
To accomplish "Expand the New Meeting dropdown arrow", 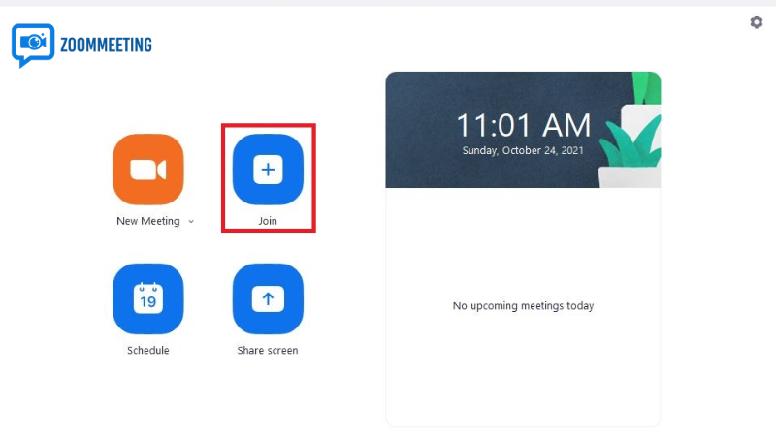I will [x=191, y=222].
